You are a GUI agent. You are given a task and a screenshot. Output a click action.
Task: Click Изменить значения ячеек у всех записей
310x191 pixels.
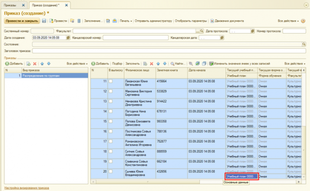coord(240,63)
